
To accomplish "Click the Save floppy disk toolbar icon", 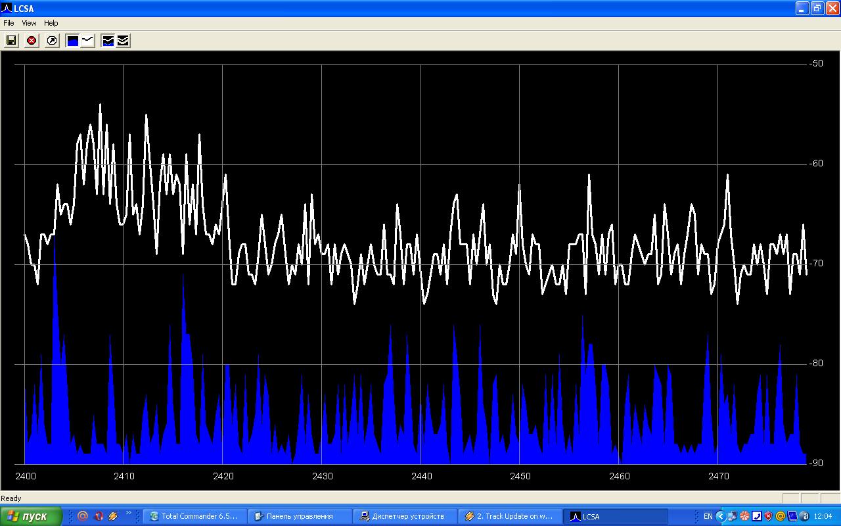I will click(11, 41).
